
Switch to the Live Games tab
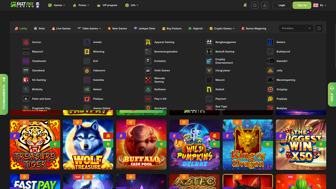pos(61,28)
